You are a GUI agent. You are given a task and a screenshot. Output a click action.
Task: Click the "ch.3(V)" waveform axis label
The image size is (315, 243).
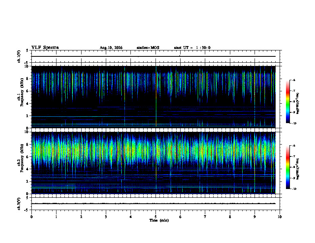click(x=19, y=204)
